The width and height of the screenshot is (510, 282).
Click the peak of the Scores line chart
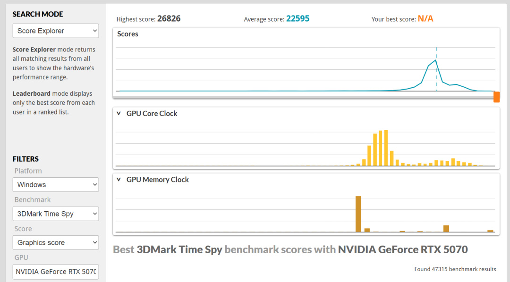435,60
